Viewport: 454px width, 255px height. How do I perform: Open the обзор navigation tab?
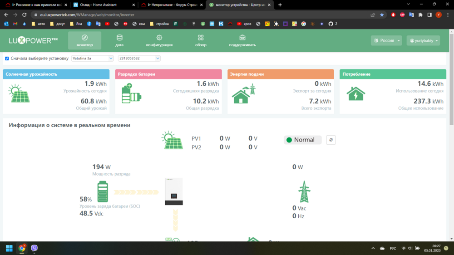coord(201,40)
